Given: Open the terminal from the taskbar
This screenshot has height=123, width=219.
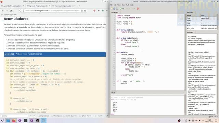Looking at the screenshot, I should tap(26, 121).
